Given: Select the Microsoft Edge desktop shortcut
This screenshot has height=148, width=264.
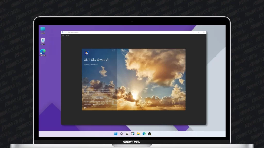Looking at the screenshot, I should (43, 52).
